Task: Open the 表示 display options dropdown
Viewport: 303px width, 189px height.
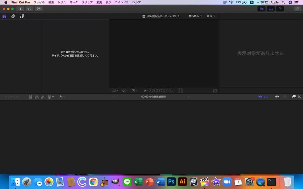Action: [211, 16]
